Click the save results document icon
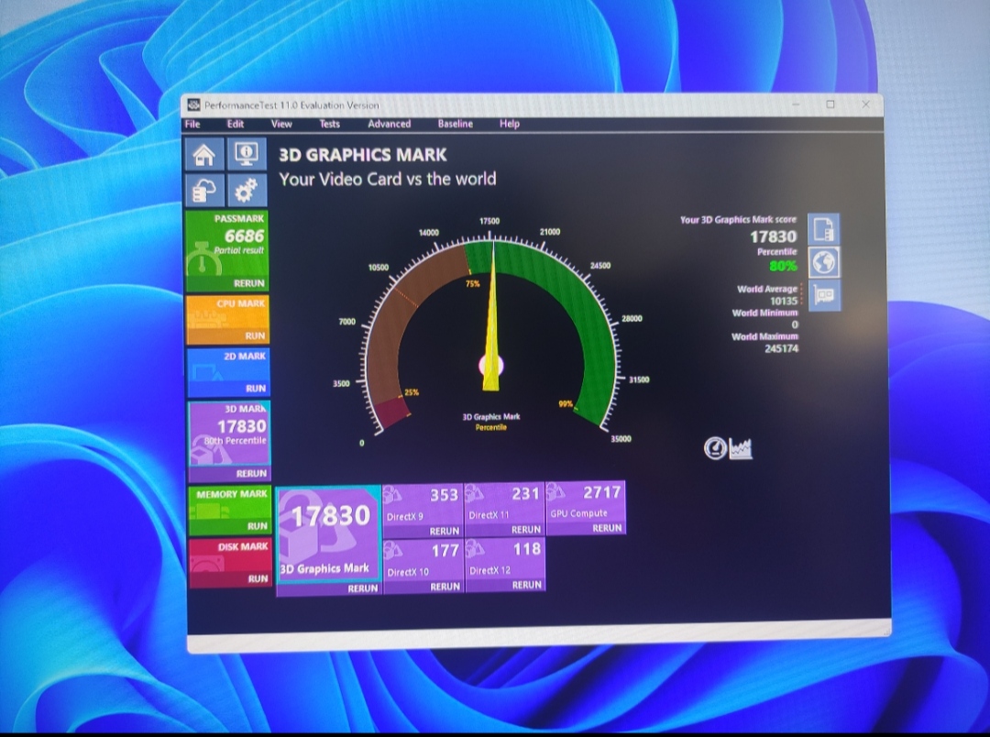 coord(824,228)
